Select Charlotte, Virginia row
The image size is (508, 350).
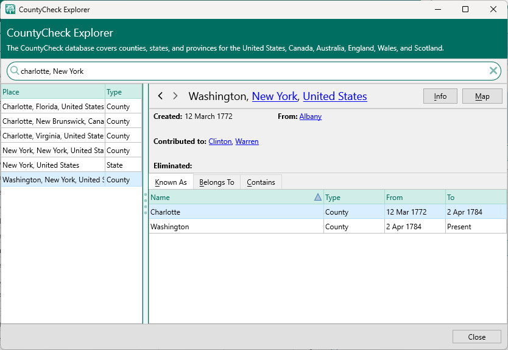[x=71, y=135]
